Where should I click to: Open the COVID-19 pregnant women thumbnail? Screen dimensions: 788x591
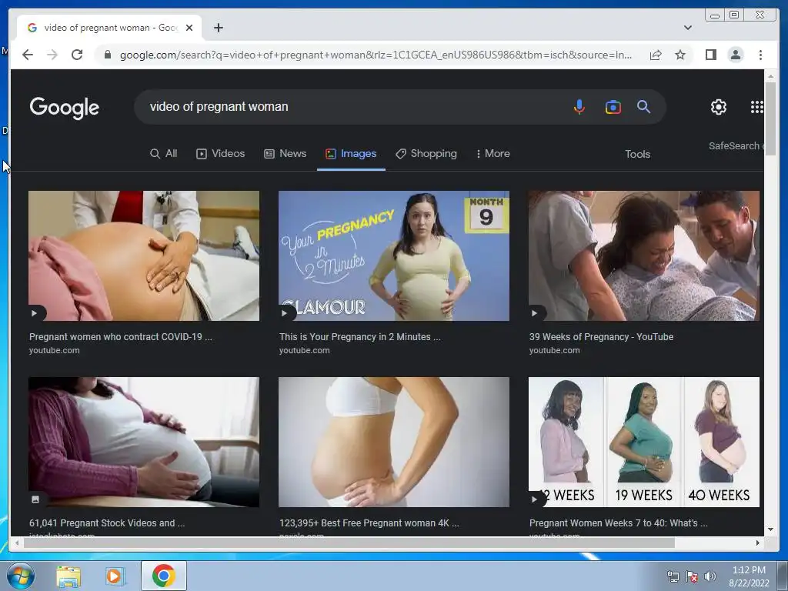point(144,255)
